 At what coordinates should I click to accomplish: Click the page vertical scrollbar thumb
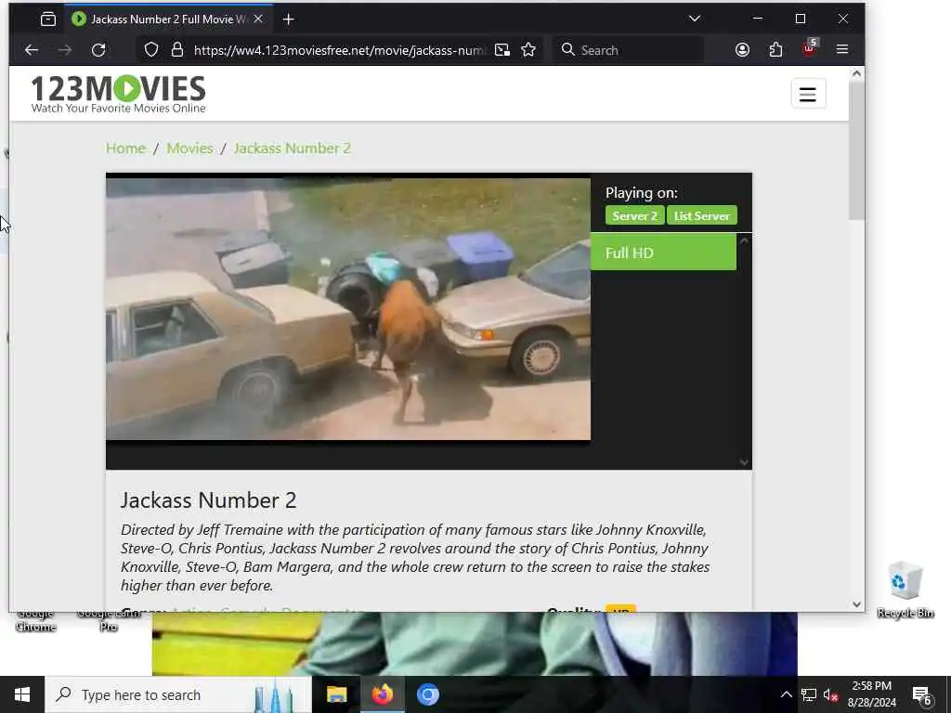click(x=856, y=150)
